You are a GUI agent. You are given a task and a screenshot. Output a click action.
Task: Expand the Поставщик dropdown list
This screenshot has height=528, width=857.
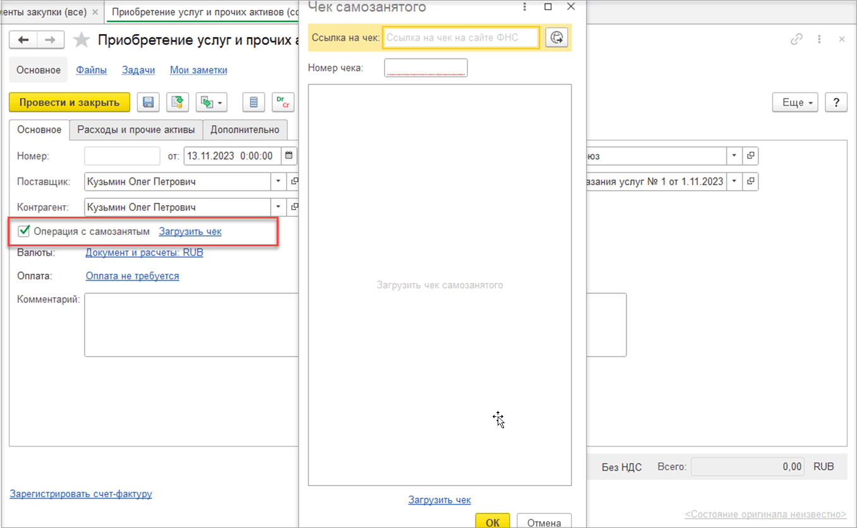point(279,182)
